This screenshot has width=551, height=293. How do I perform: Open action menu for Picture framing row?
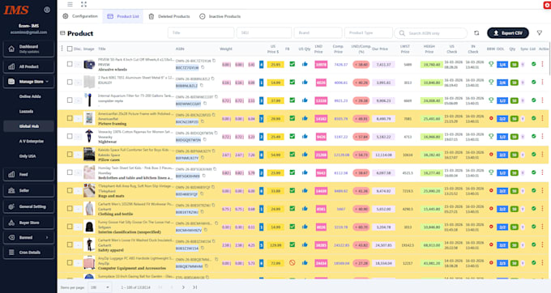coord(542,118)
